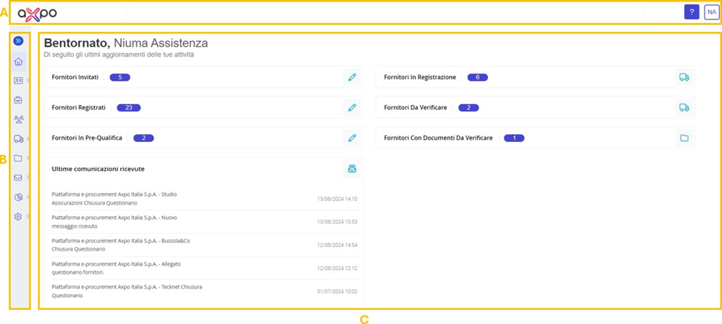Open inbox icon on Ultime comunicazioni ricevute
The image size is (722, 324).
click(352, 169)
